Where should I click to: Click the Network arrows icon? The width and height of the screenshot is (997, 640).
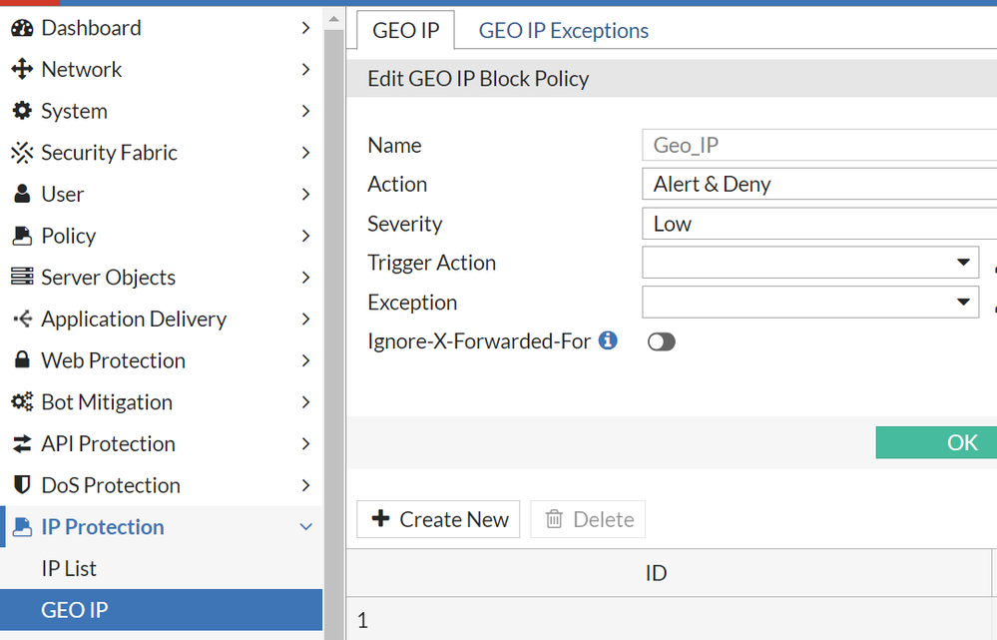22,70
